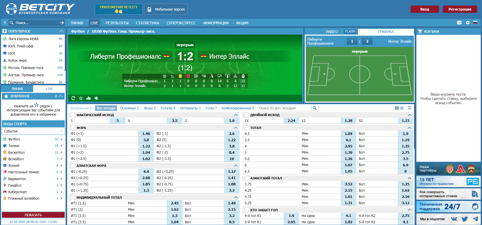Viewport: 482px width, 225px height.
Task: Open the СУПЕРЭКСПРЕСС menu item
Action: pyautogui.click(x=181, y=23)
